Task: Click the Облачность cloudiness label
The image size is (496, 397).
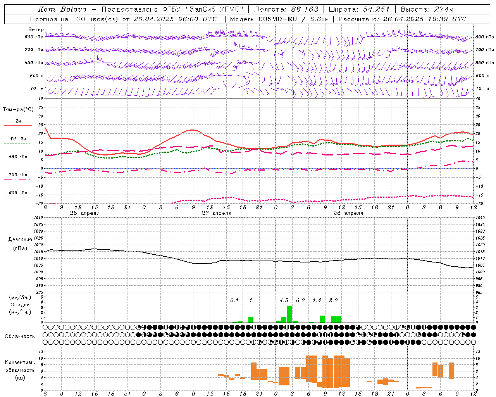Action: click(x=19, y=337)
